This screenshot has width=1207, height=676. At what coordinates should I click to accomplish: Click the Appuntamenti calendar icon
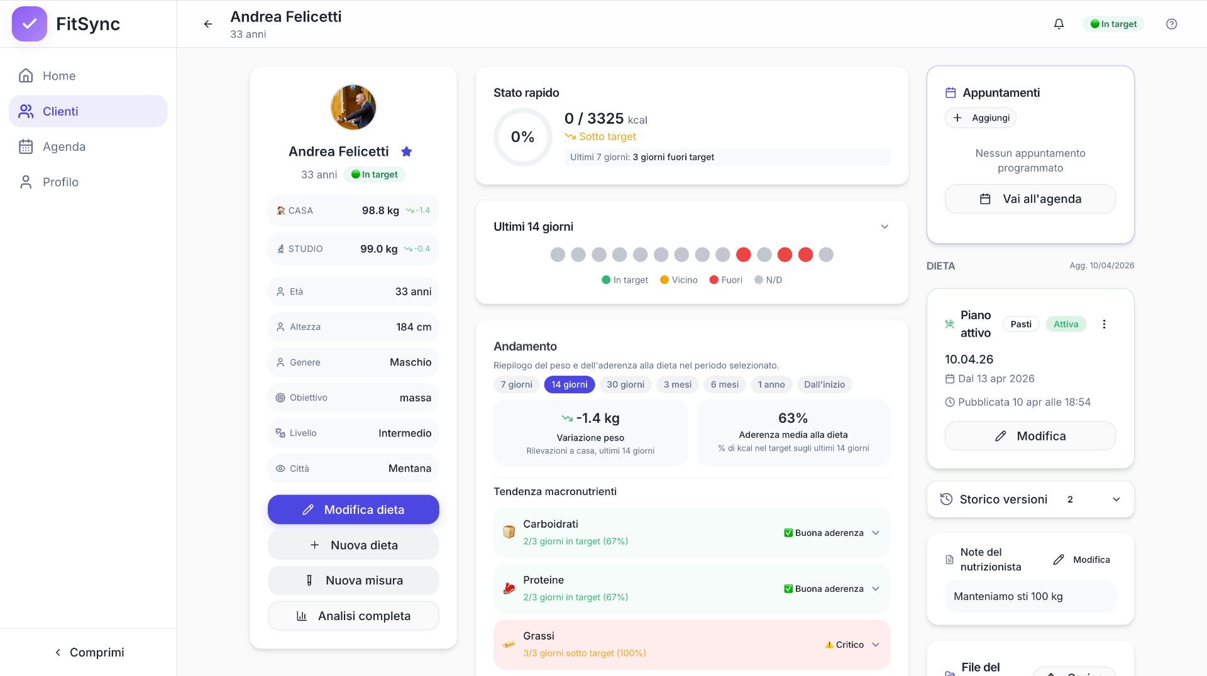pos(951,93)
